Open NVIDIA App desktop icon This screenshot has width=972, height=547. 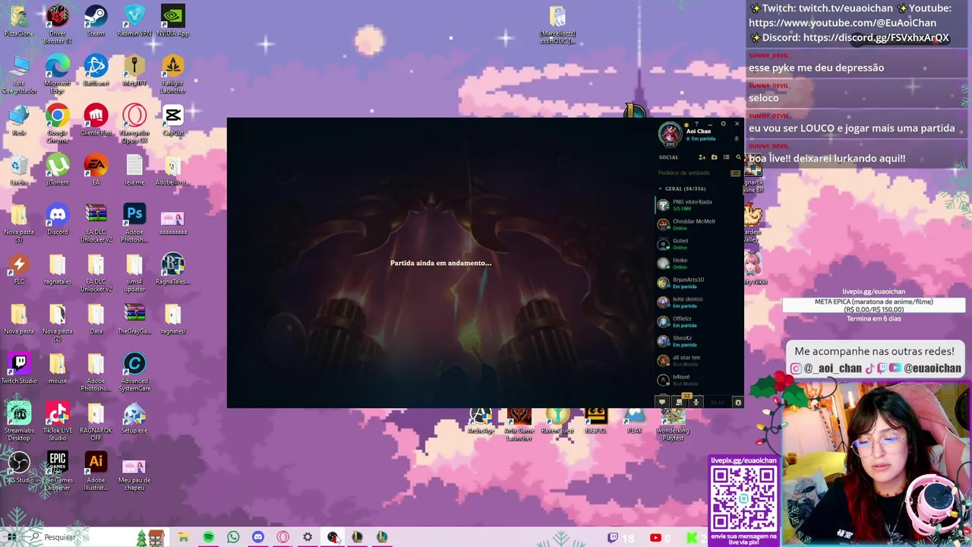click(x=173, y=21)
